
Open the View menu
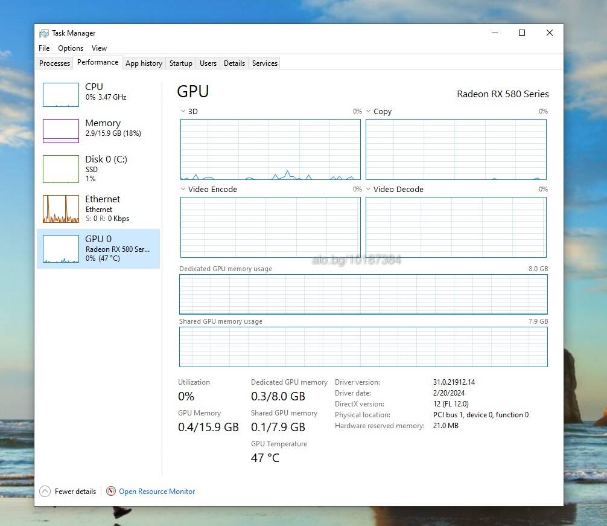pos(99,48)
